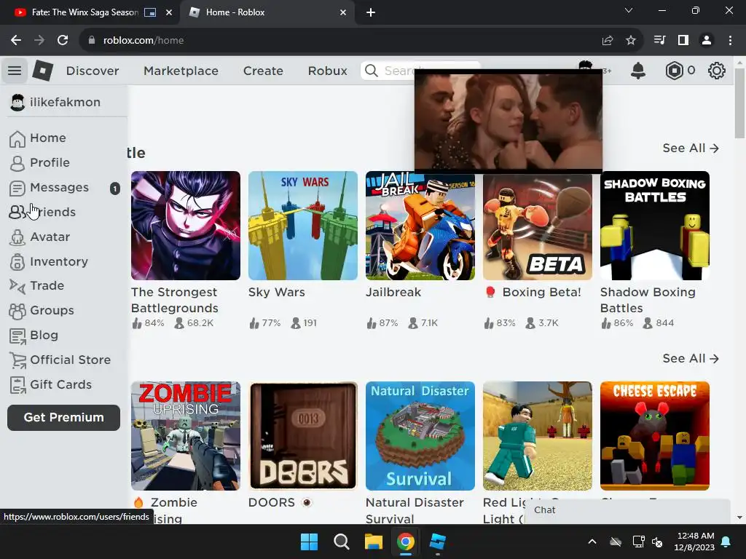
Task: Click Chrome icon in taskbar
Action: click(405, 542)
